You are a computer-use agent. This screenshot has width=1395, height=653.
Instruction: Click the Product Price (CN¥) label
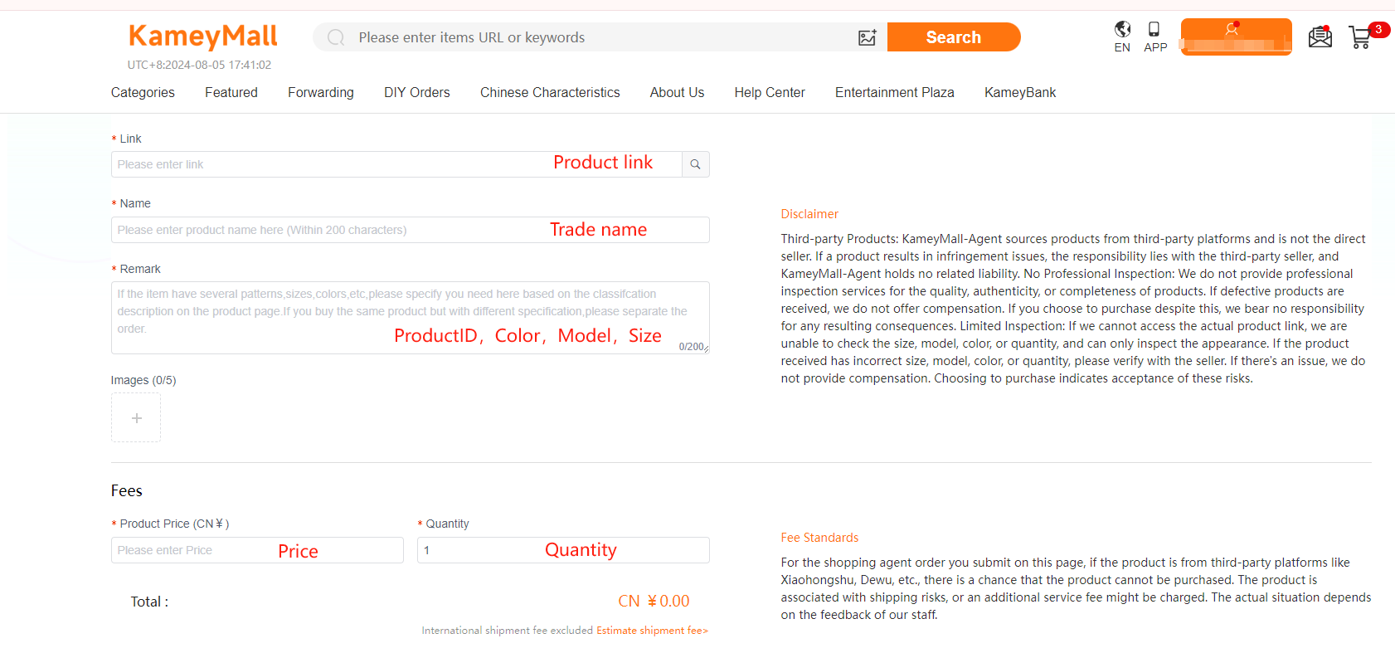[174, 524]
